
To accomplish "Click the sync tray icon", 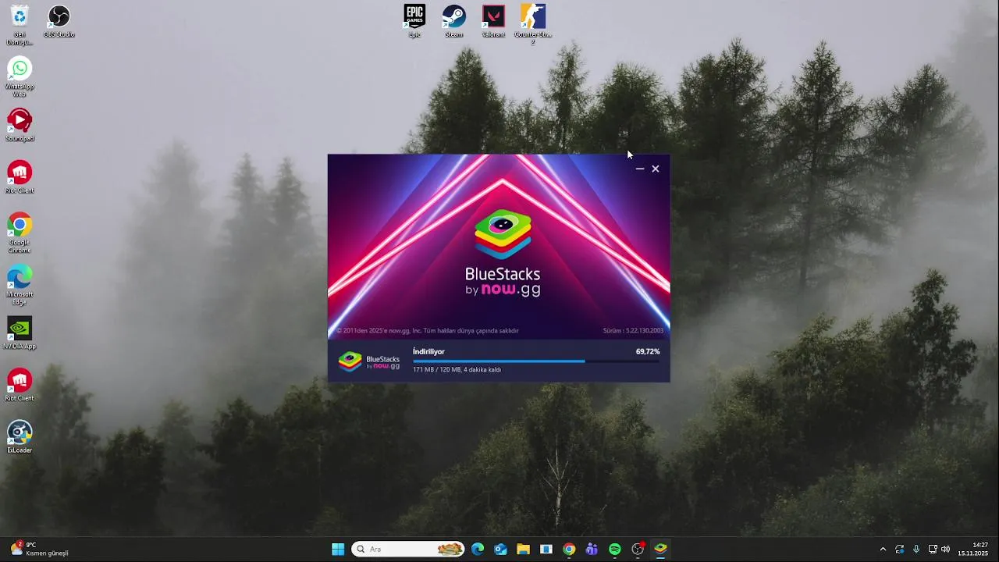I will [x=900, y=550].
